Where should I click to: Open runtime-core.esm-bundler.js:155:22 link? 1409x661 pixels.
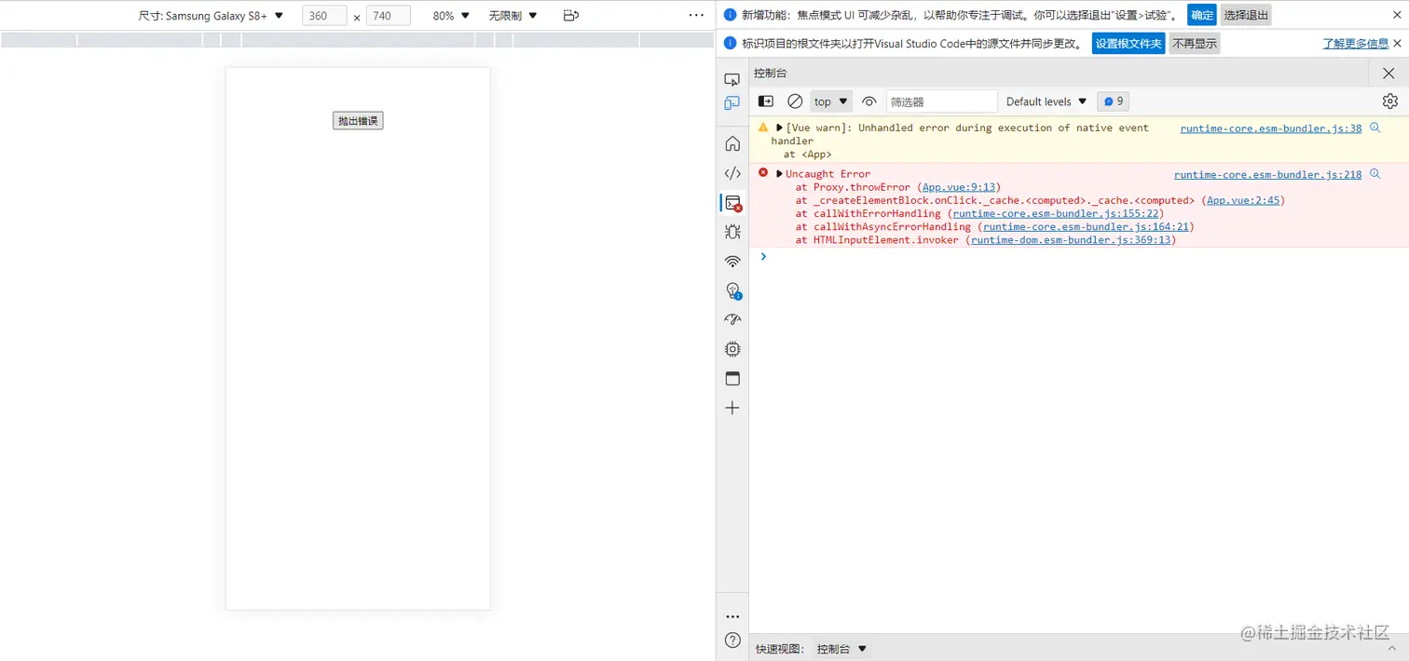point(1055,213)
